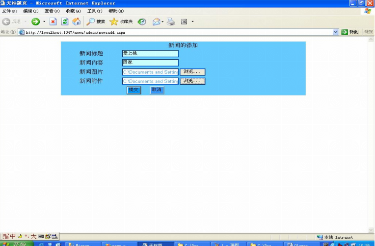Screen dimensions: 375x246
Task: Click the 取消 cancel button
Action: [157, 90]
